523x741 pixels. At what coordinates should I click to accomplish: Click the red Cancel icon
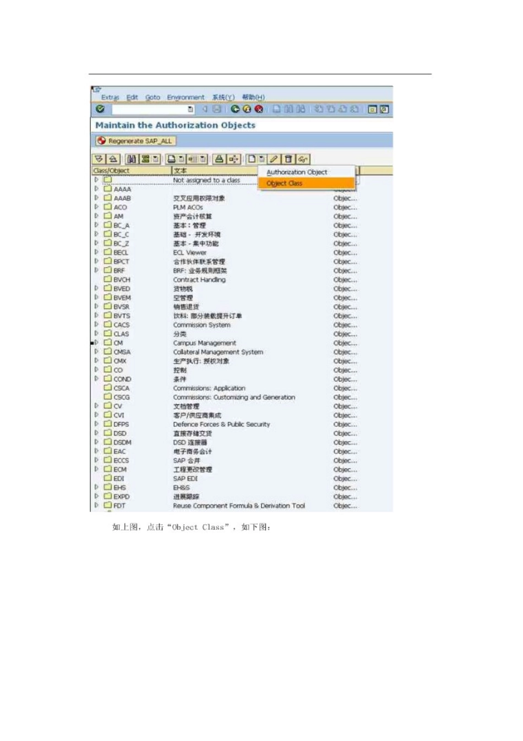pyautogui.click(x=258, y=109)
